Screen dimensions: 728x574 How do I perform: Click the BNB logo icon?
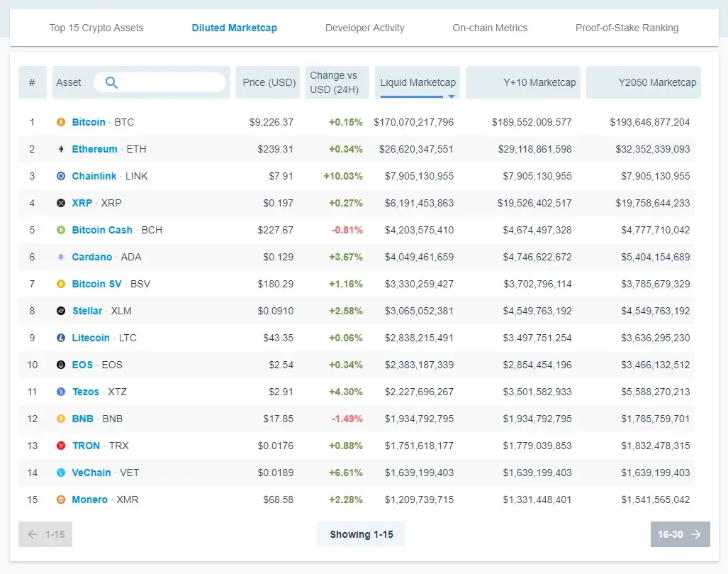[x=61, y=419]
